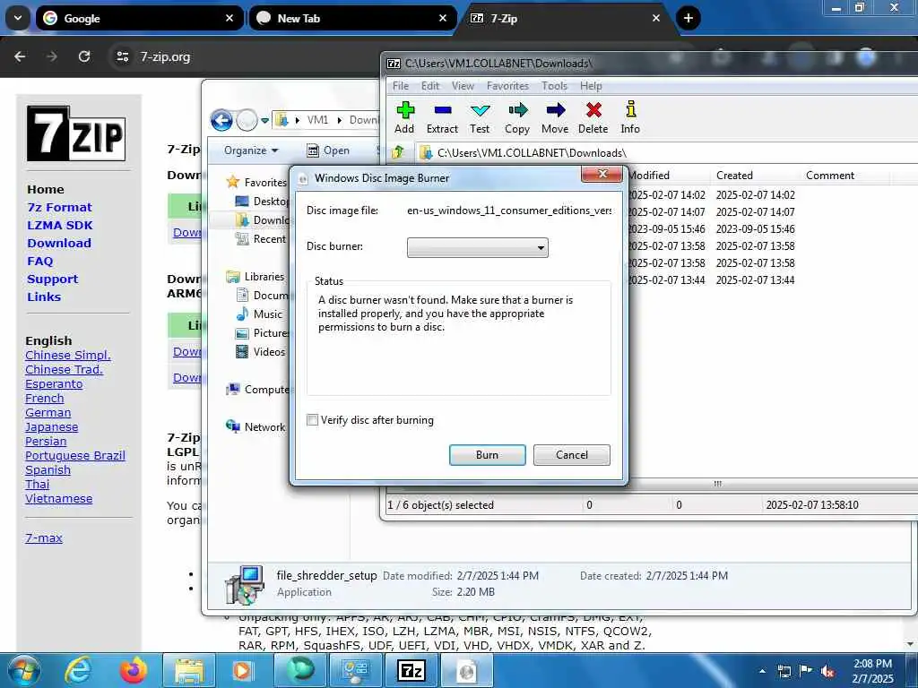Select Recent in Explorer Favorites
Viewport: 918px width, 688px height.
(261, 238)
